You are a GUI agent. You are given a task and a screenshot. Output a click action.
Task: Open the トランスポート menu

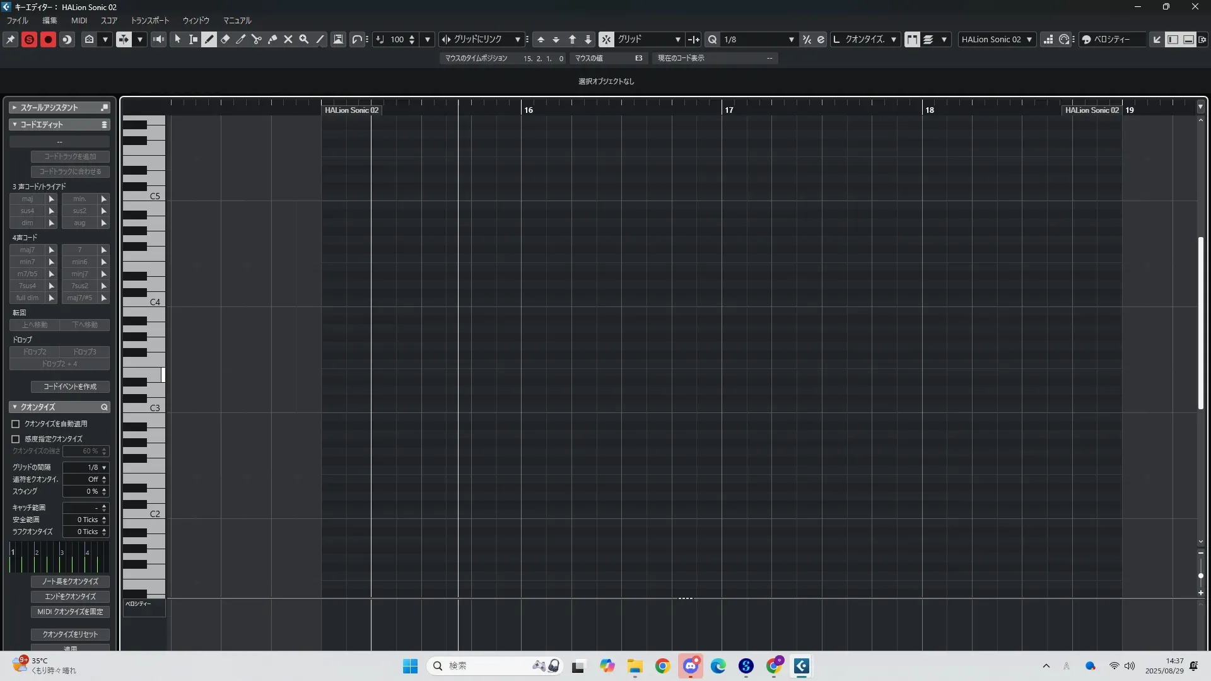click(x=149, y=21)
